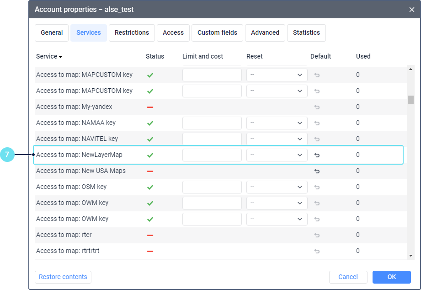421x290 pixels.
Task: Open Reset dropdown for NewLayerMap row
Action: point(277,155)
